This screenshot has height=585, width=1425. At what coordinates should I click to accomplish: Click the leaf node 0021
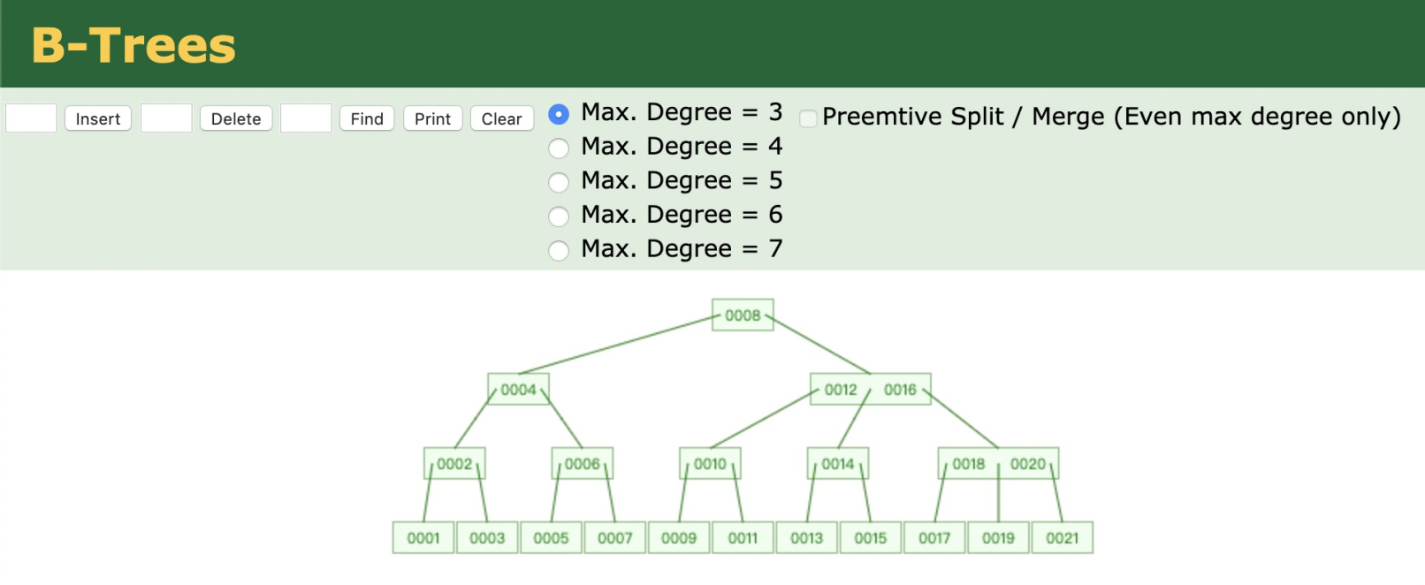[1062, 537]
